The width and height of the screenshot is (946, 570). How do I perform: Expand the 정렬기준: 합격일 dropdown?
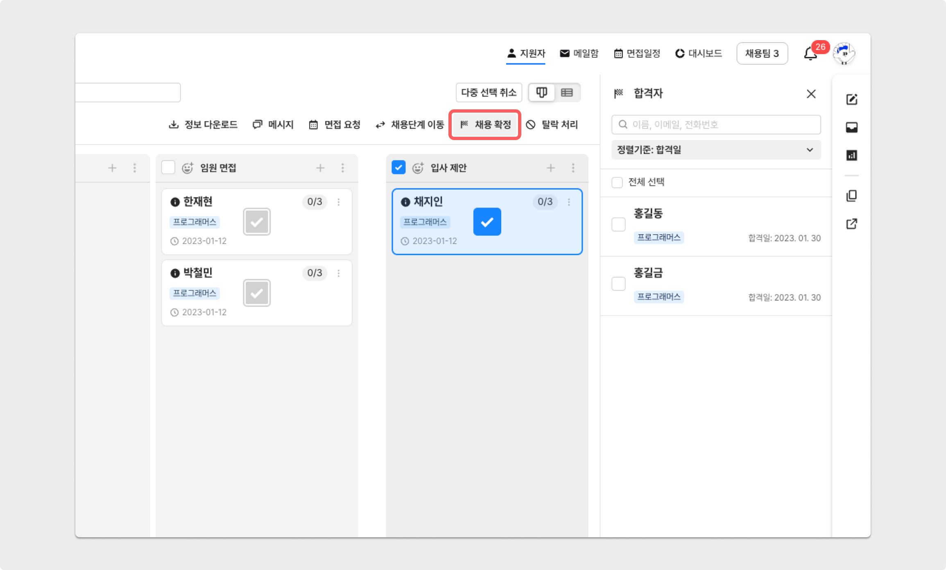click(715, 150)
